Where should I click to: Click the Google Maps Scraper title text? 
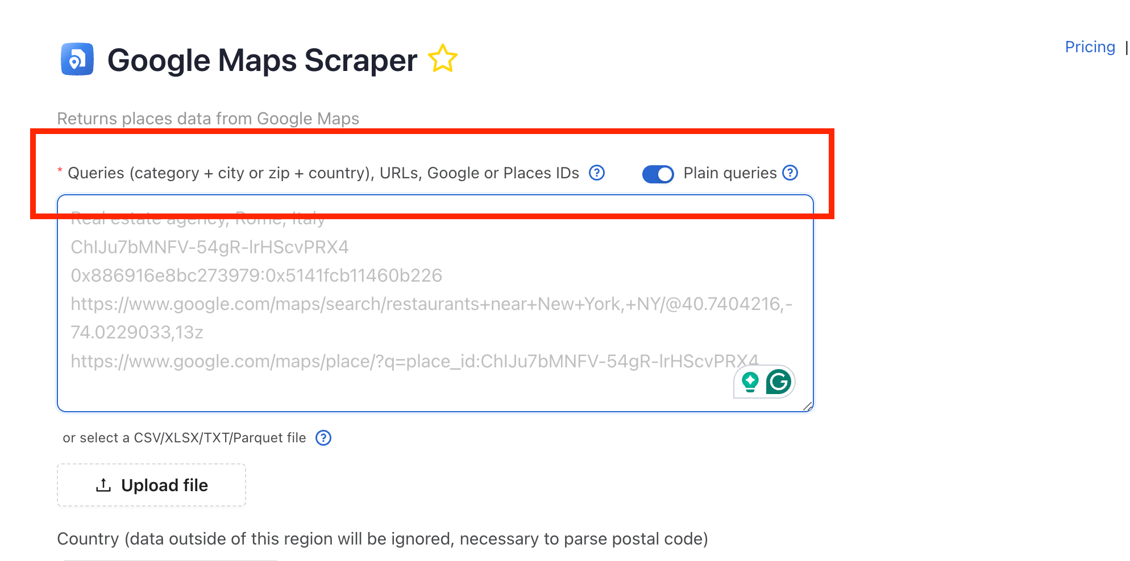click(262, 60)
